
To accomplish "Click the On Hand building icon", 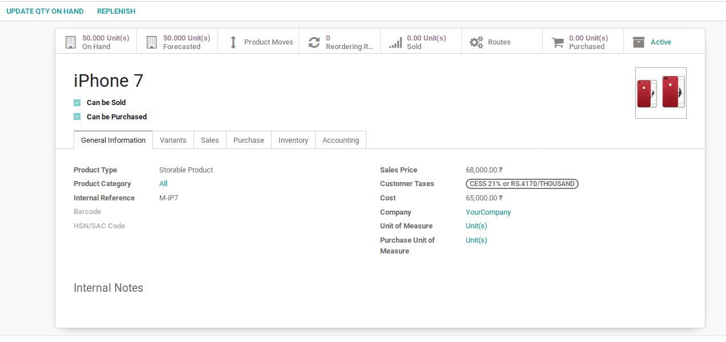I will click(x=71, y=42).
